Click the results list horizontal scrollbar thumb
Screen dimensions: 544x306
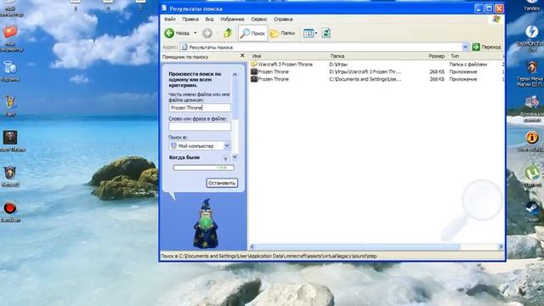click(358, 246)
